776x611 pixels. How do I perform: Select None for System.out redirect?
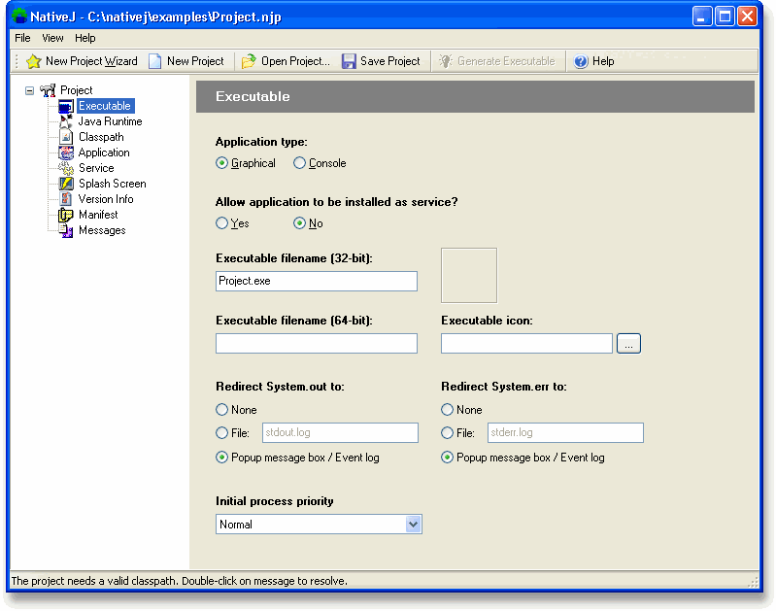tap(221, 410)
